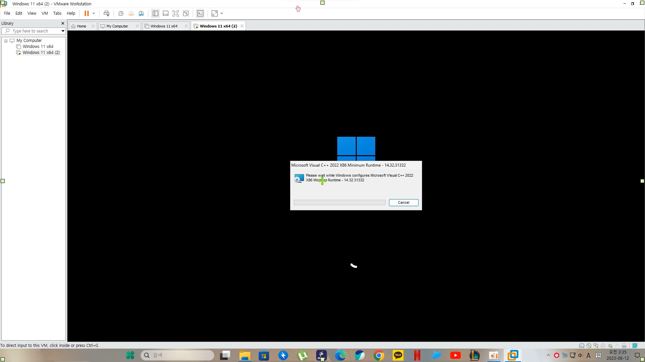
Task: Cancel the Visual C++ runtime installation
Action: pos(403,202)
